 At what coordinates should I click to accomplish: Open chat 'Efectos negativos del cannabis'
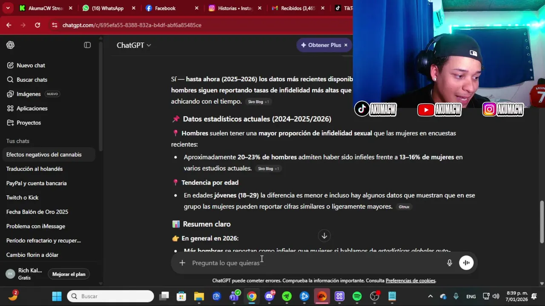point(48,155)
